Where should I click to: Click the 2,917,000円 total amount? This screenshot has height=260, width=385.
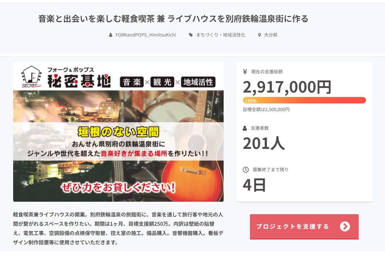pyautogui.click(x=287, y=87)
